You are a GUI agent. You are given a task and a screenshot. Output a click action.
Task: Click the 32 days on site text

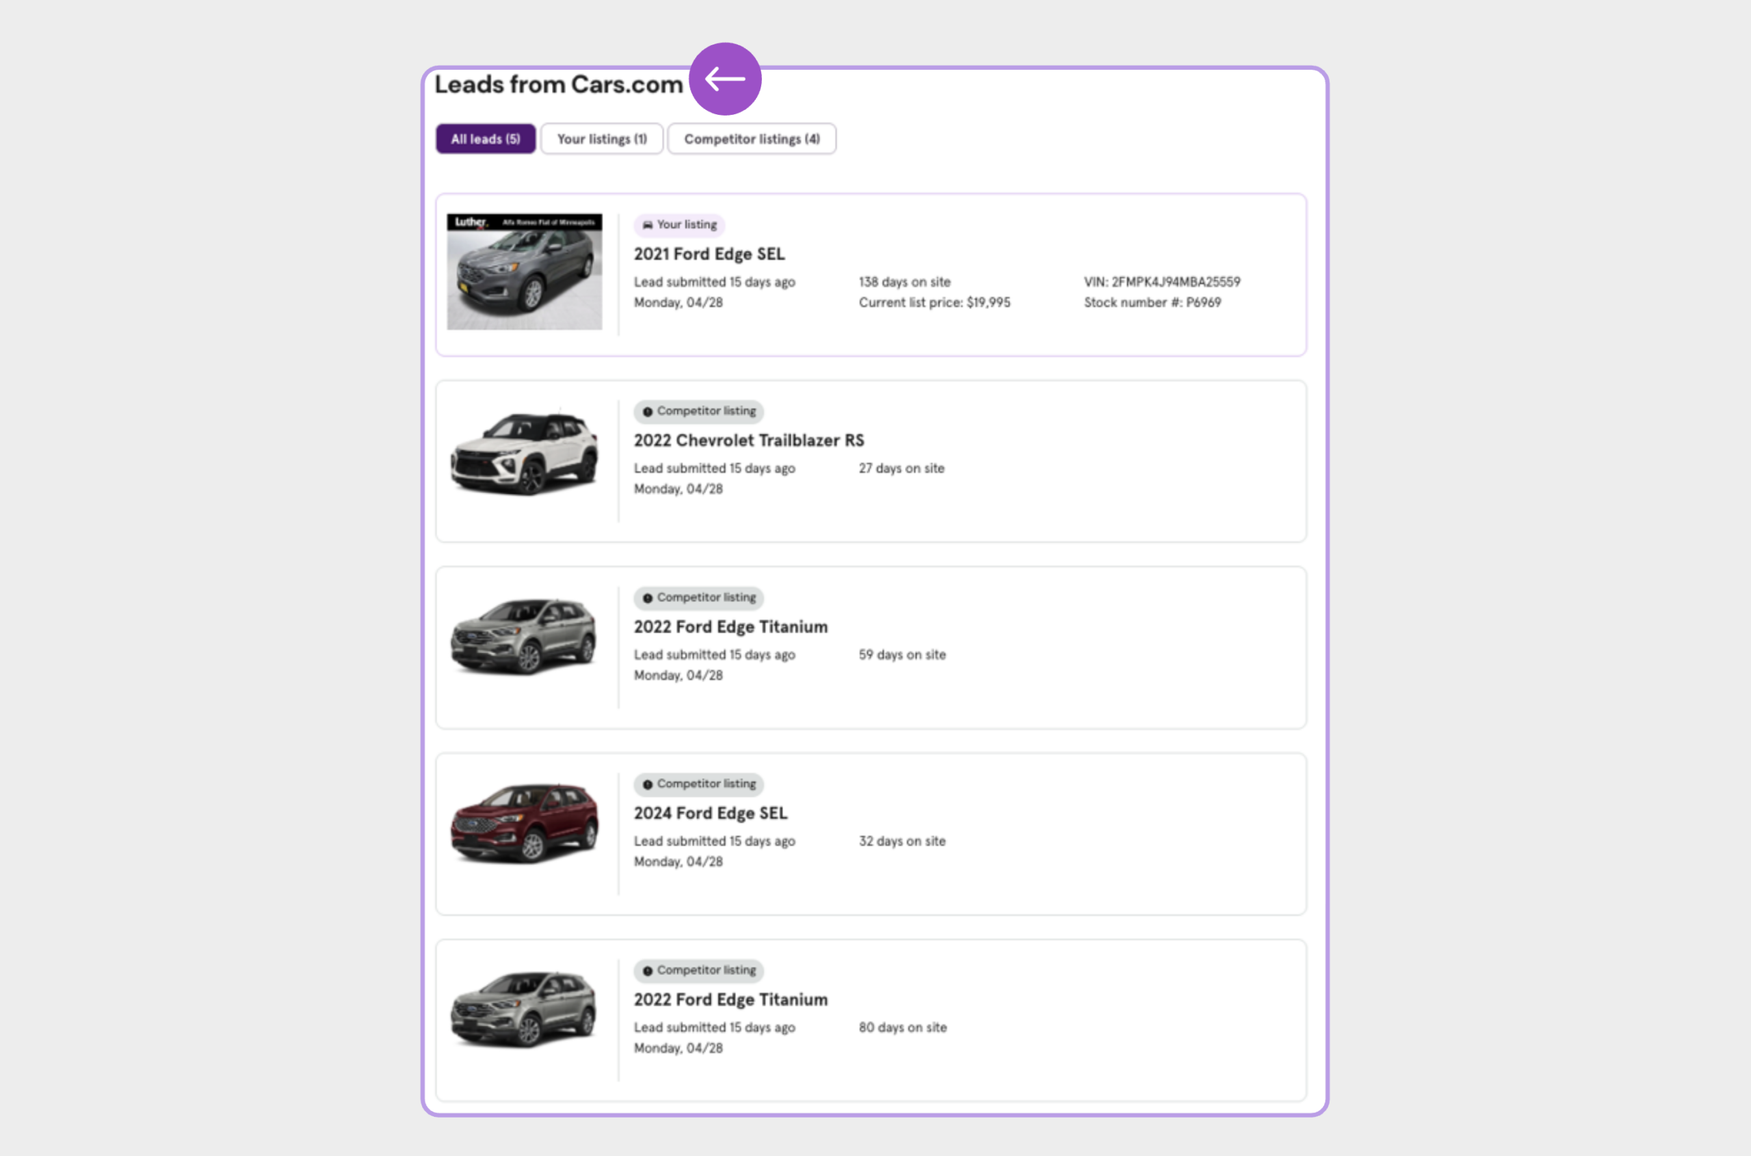pos(902,841)
